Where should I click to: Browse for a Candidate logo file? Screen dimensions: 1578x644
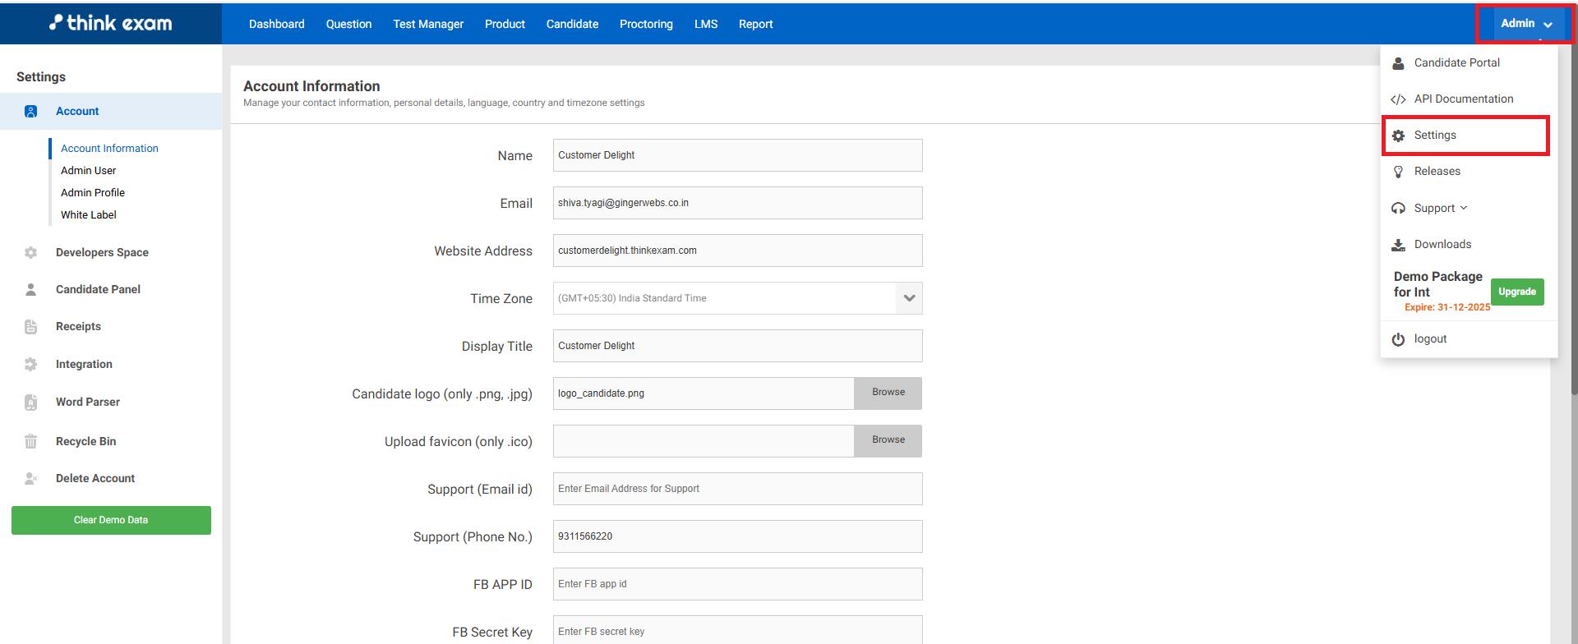[x=888, y=393]
